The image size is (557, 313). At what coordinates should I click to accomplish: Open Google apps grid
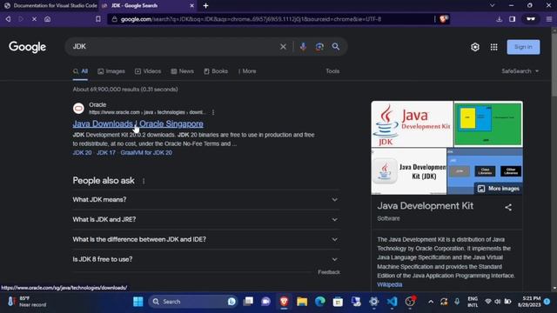[x=493, y=47]
